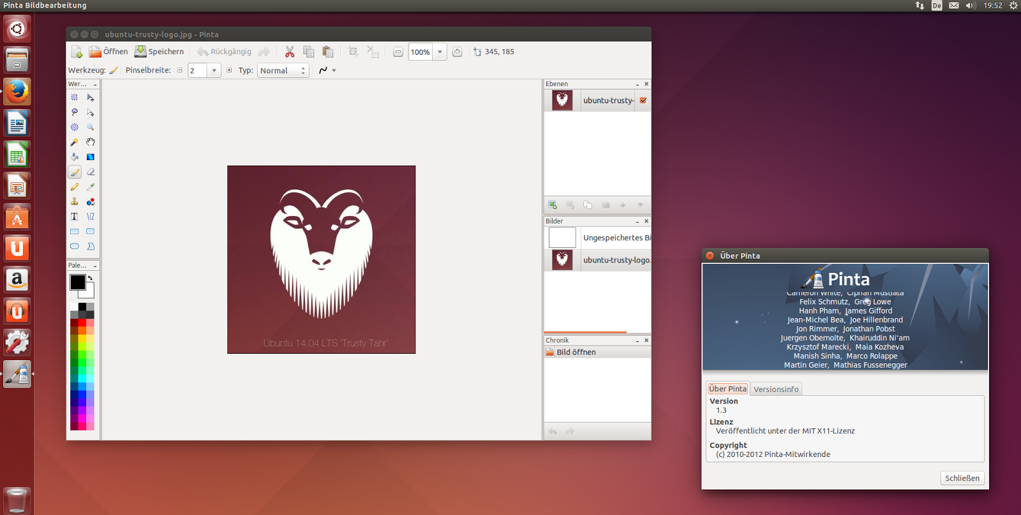Screen dimensions: 1021x515
Task: Swap primary and secondary colors
Action: tap(90, 278)
